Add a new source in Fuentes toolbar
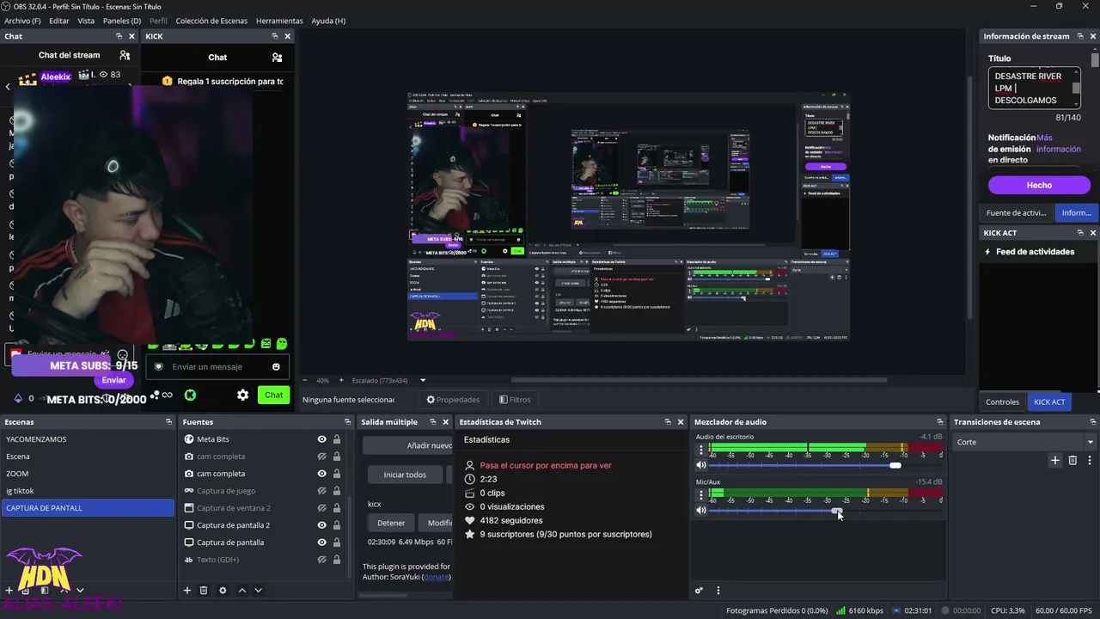Screen dimensions: 1100x619 pyautogui.click(x=187, y=591)
